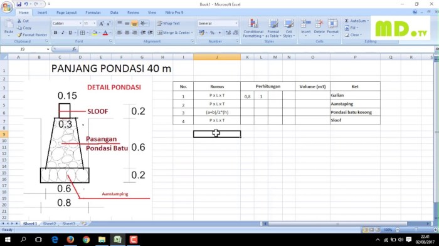Switch to the Sheet2 tab
The image size is (439, 246).
coord(50,223)
